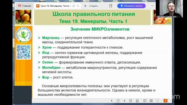Switch to the Главная home tab
The width and height of the screenshot is (187, 105).
[25, 6]
